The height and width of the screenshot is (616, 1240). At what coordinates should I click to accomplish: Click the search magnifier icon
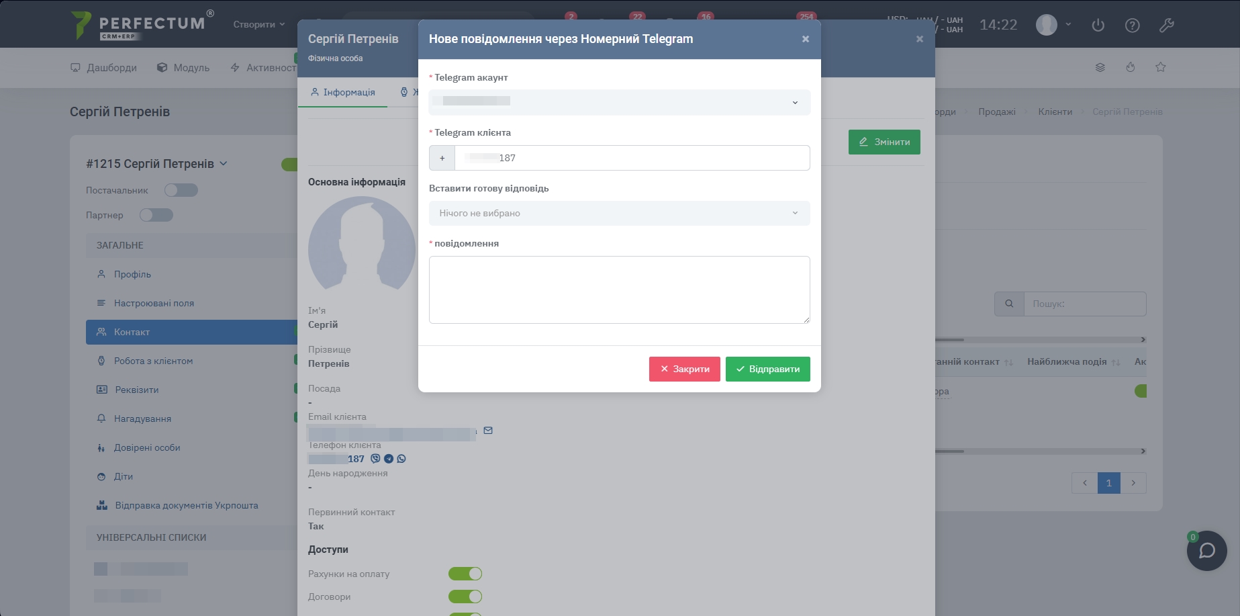pos(1009,304)
